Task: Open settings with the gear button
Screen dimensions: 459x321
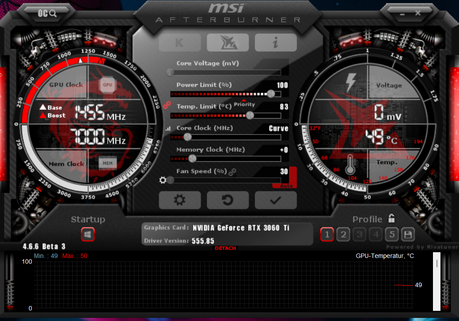Action: 180,200
